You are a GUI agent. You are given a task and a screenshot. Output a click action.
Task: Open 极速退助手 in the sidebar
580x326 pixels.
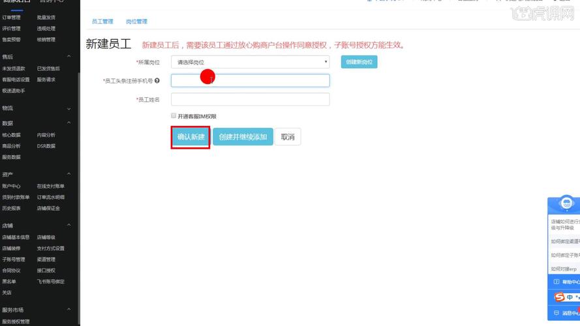tap(14, 91)
